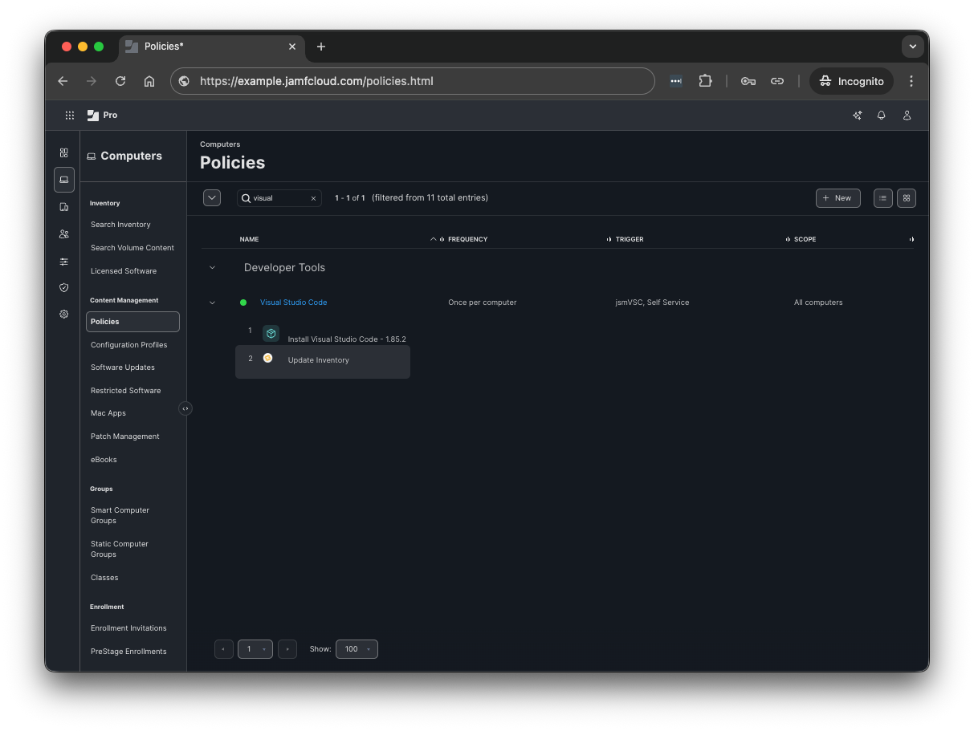The width and height of the screenshot is (974, 731).
Task: Open the page number dropdown
Action: (x=255, y=649)
